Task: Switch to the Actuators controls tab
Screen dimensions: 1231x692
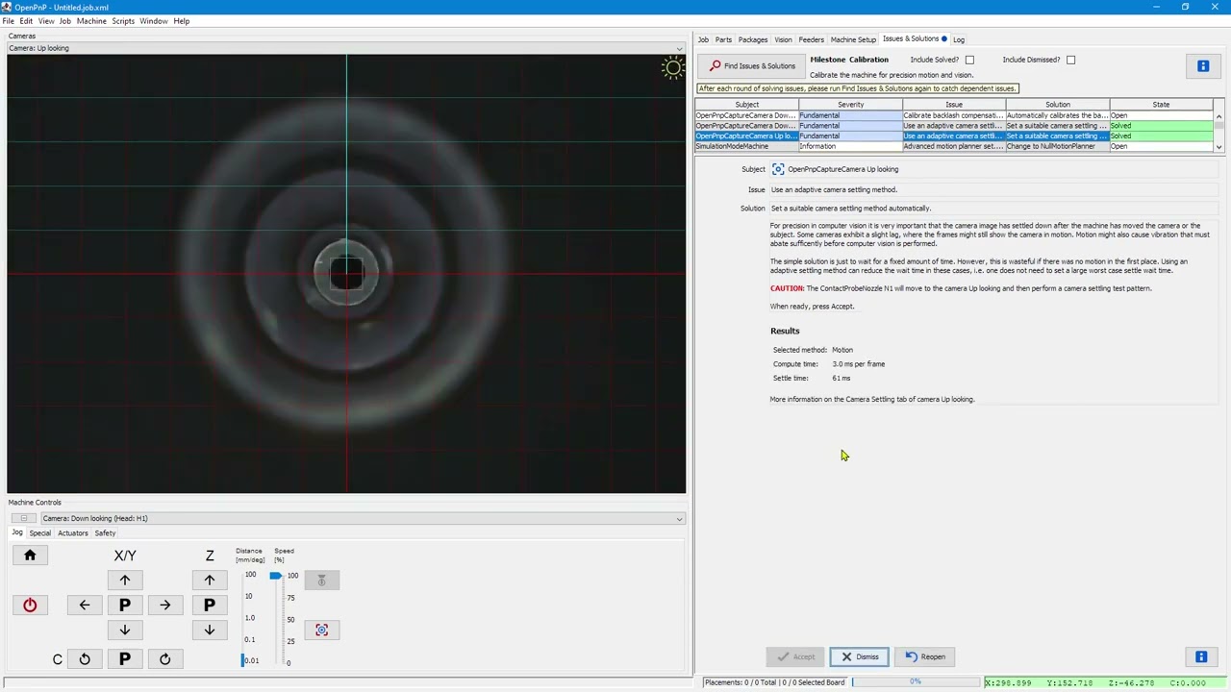Action: coord(73,533)
